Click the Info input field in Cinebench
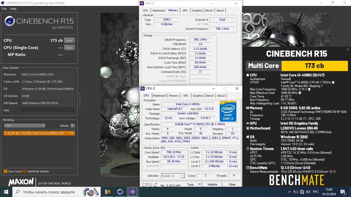The height and width of the screenshot is (197, 351). click(x=48, y=110)
